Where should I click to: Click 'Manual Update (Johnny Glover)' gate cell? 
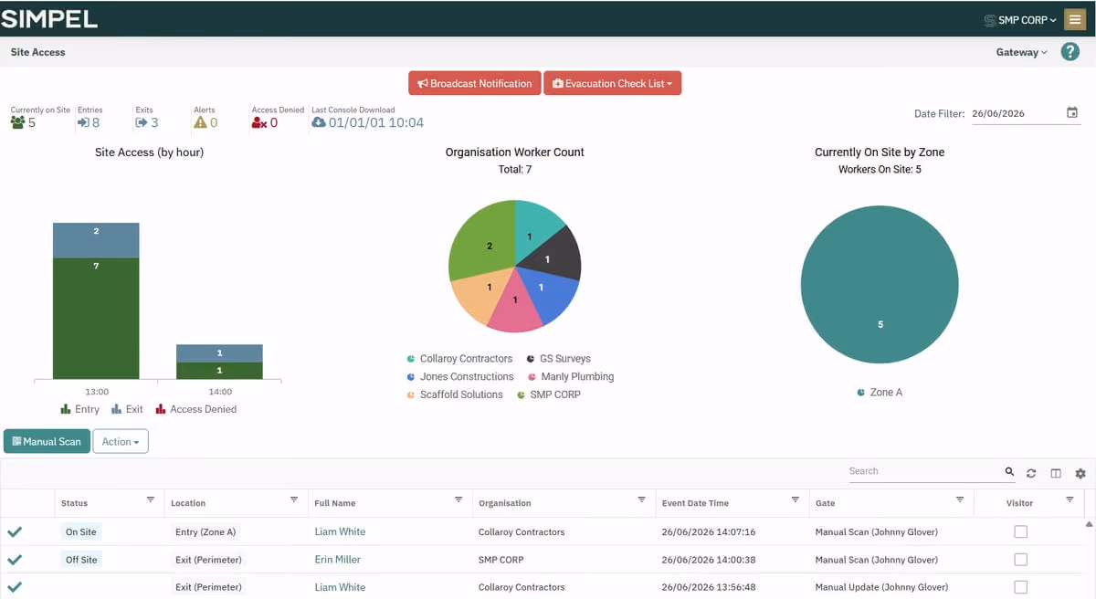point(881,587)
